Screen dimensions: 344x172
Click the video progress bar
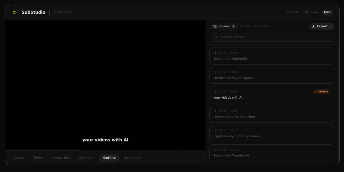(105, 150)
